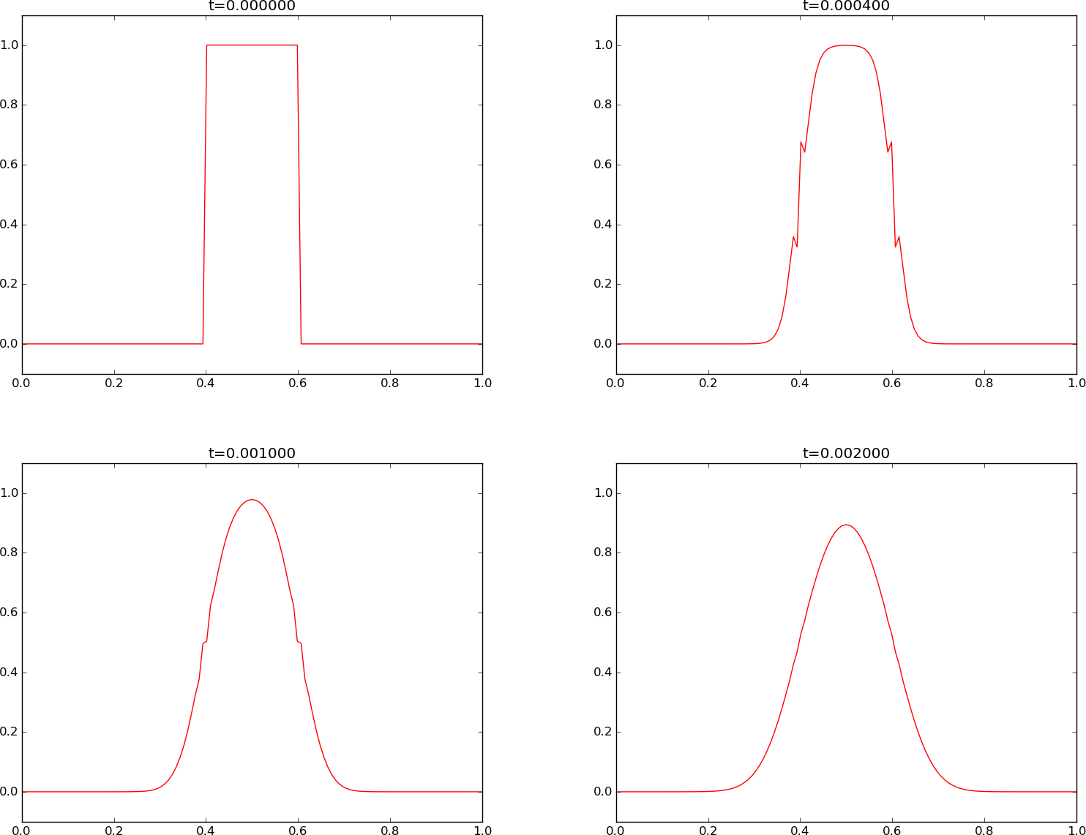Viewport: 1086px width, 835px height.
Task: Click x-axis label 0.6 in the t=0.001000 plot
Action: pos(298,830)
